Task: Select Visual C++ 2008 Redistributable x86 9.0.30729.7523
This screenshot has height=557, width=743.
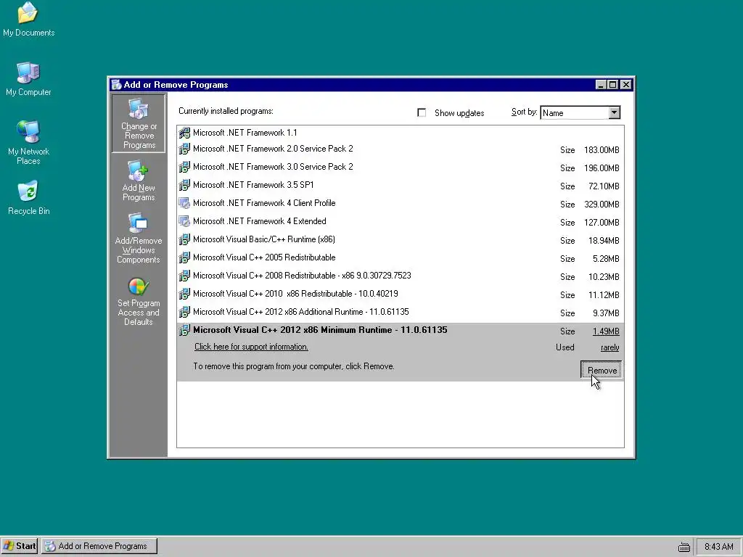Action: 401,276
